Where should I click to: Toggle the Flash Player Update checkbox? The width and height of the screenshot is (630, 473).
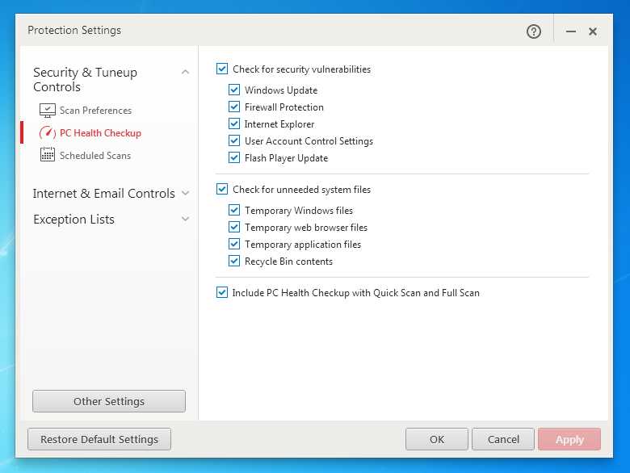pos(234,158)
